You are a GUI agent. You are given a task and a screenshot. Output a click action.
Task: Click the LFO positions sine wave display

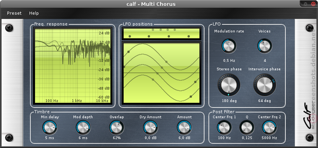(161, 73)
